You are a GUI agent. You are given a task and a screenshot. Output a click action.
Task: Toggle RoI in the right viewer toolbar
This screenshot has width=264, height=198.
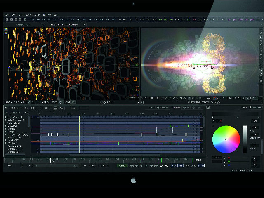tap(230, 98)
